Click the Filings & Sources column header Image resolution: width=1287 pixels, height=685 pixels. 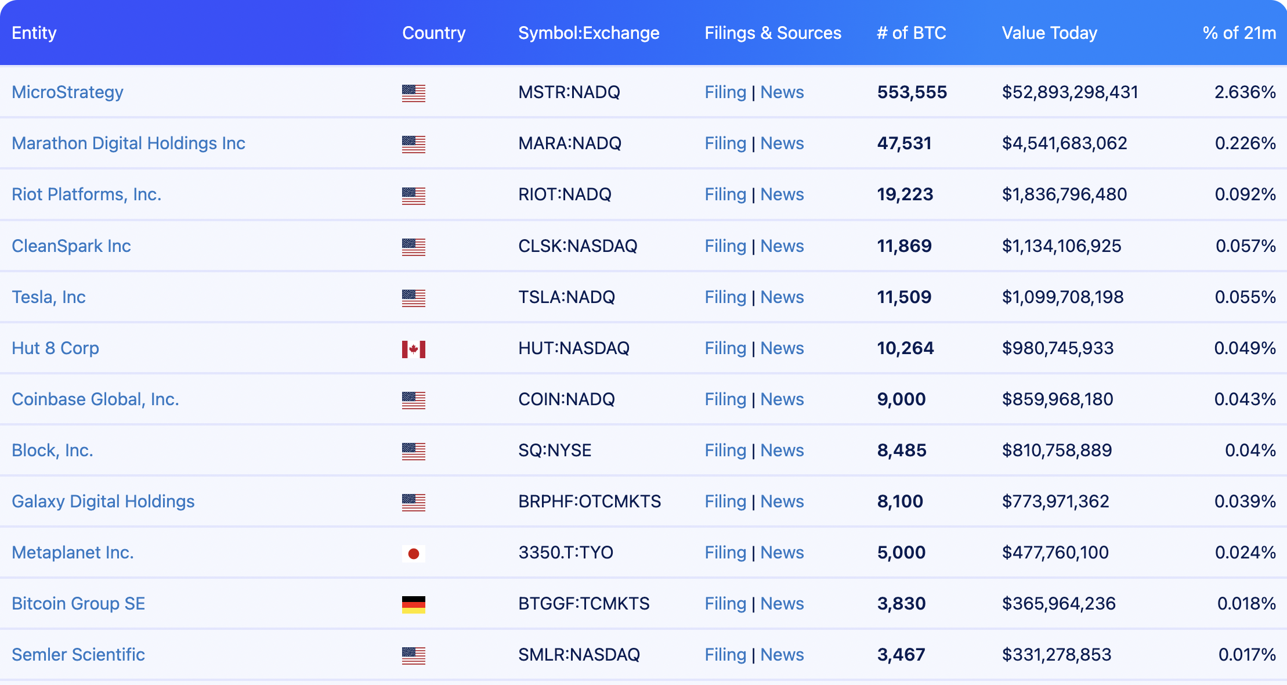pyautogui.click(x=773, y=33)
